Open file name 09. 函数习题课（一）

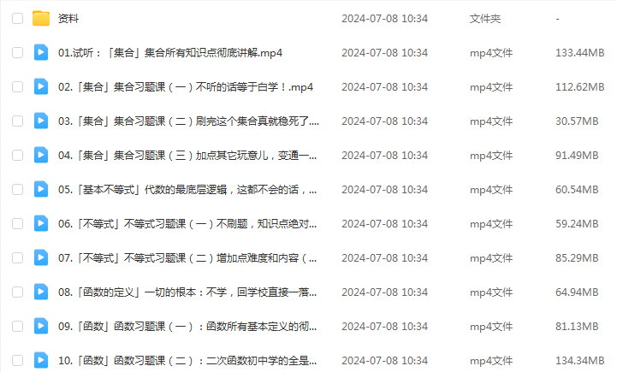[187, 327]
